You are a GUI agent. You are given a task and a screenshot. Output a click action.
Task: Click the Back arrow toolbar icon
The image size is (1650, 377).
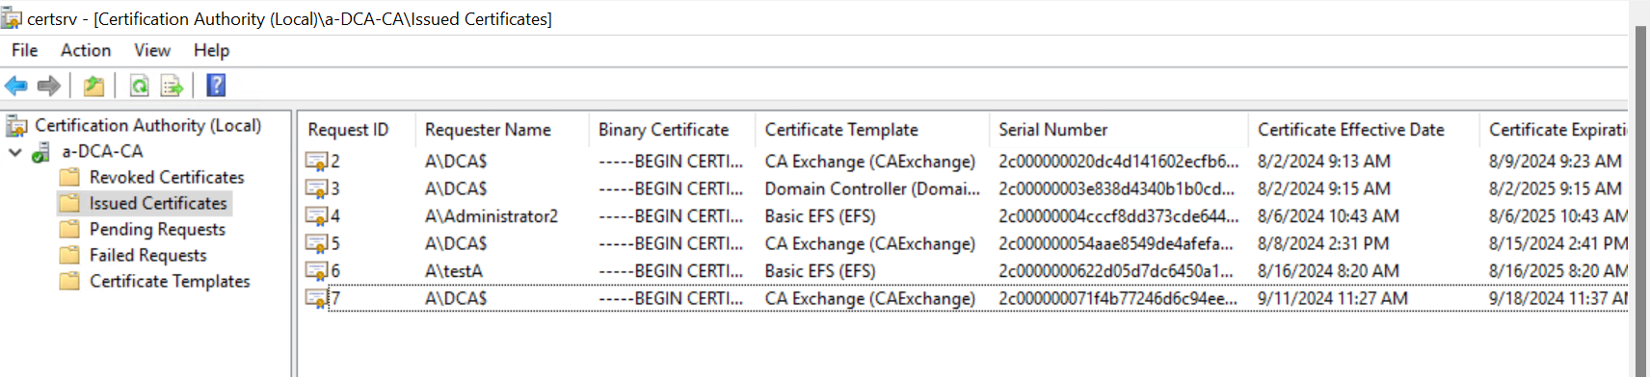[x=16, y=86]
